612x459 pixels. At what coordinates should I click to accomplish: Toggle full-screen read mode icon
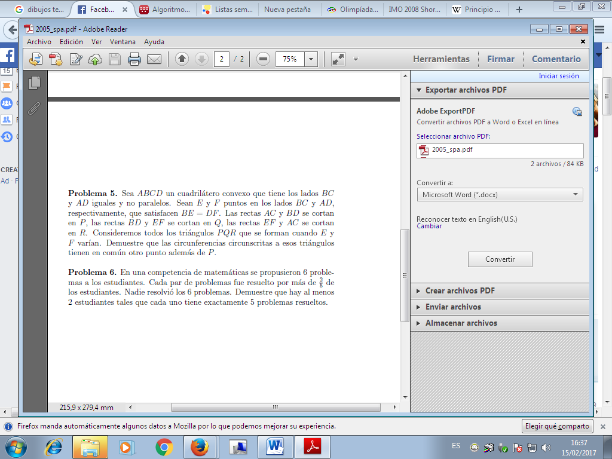(338, 59)
